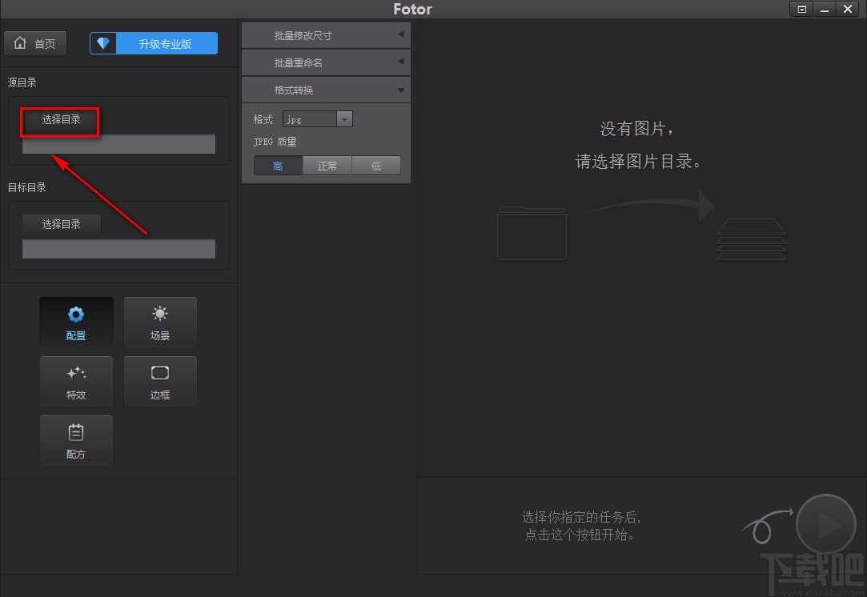Click 选择目录 under 目标目录

click(62, 224)
